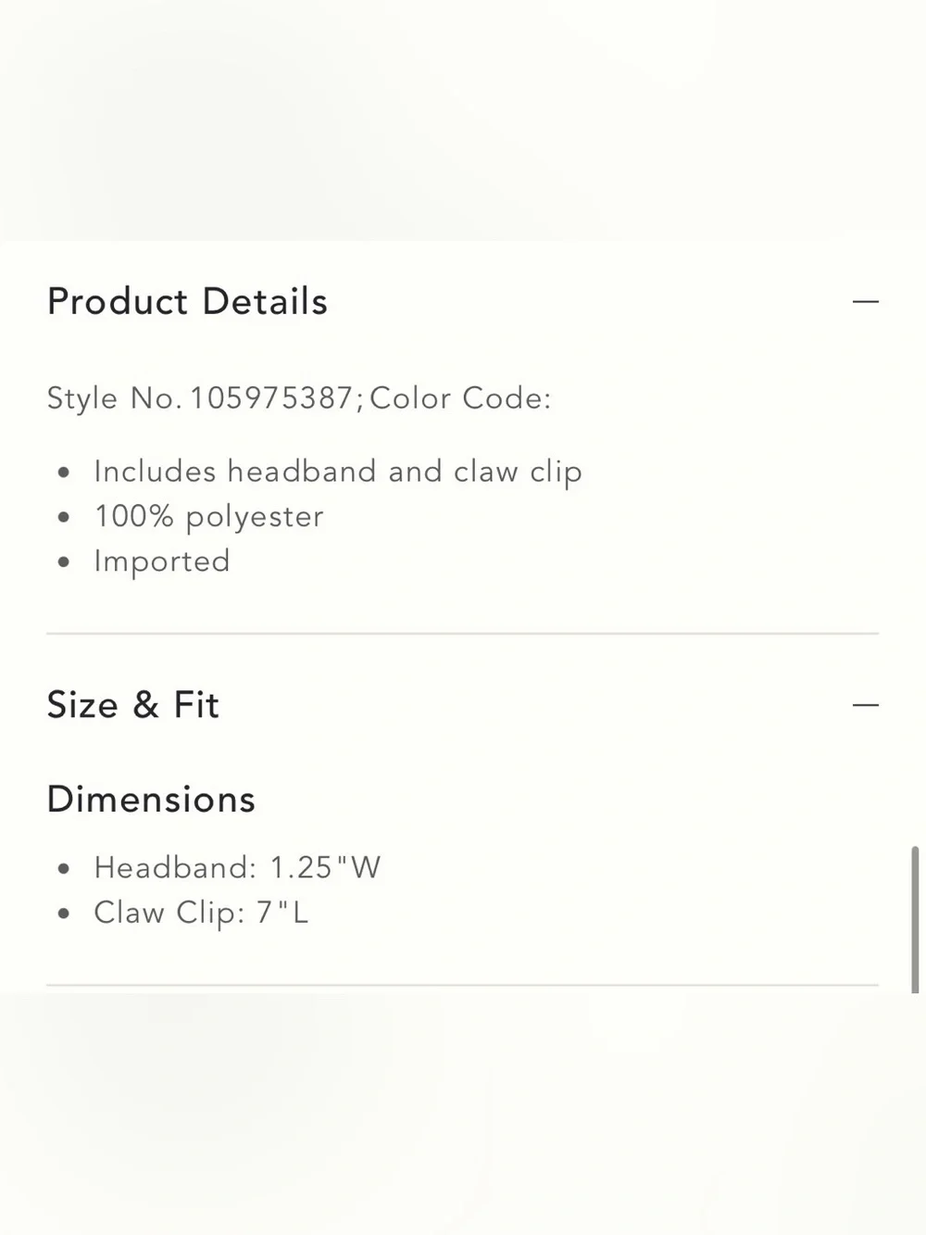Click the vertical scrollbar thumb
Viewport: 926px width, 1235px height.
[x=915, y=918]
